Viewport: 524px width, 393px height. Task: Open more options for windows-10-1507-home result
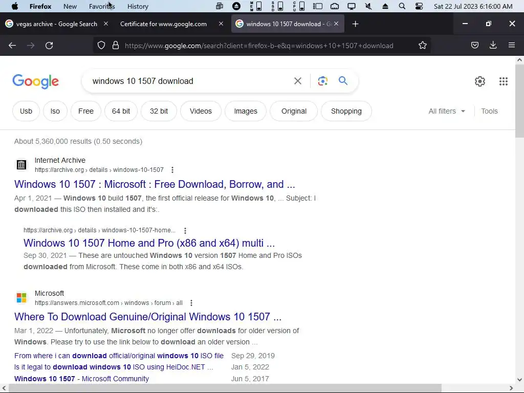coord(185,230)
